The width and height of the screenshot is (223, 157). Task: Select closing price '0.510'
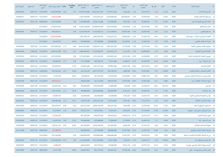coord(165,17)
